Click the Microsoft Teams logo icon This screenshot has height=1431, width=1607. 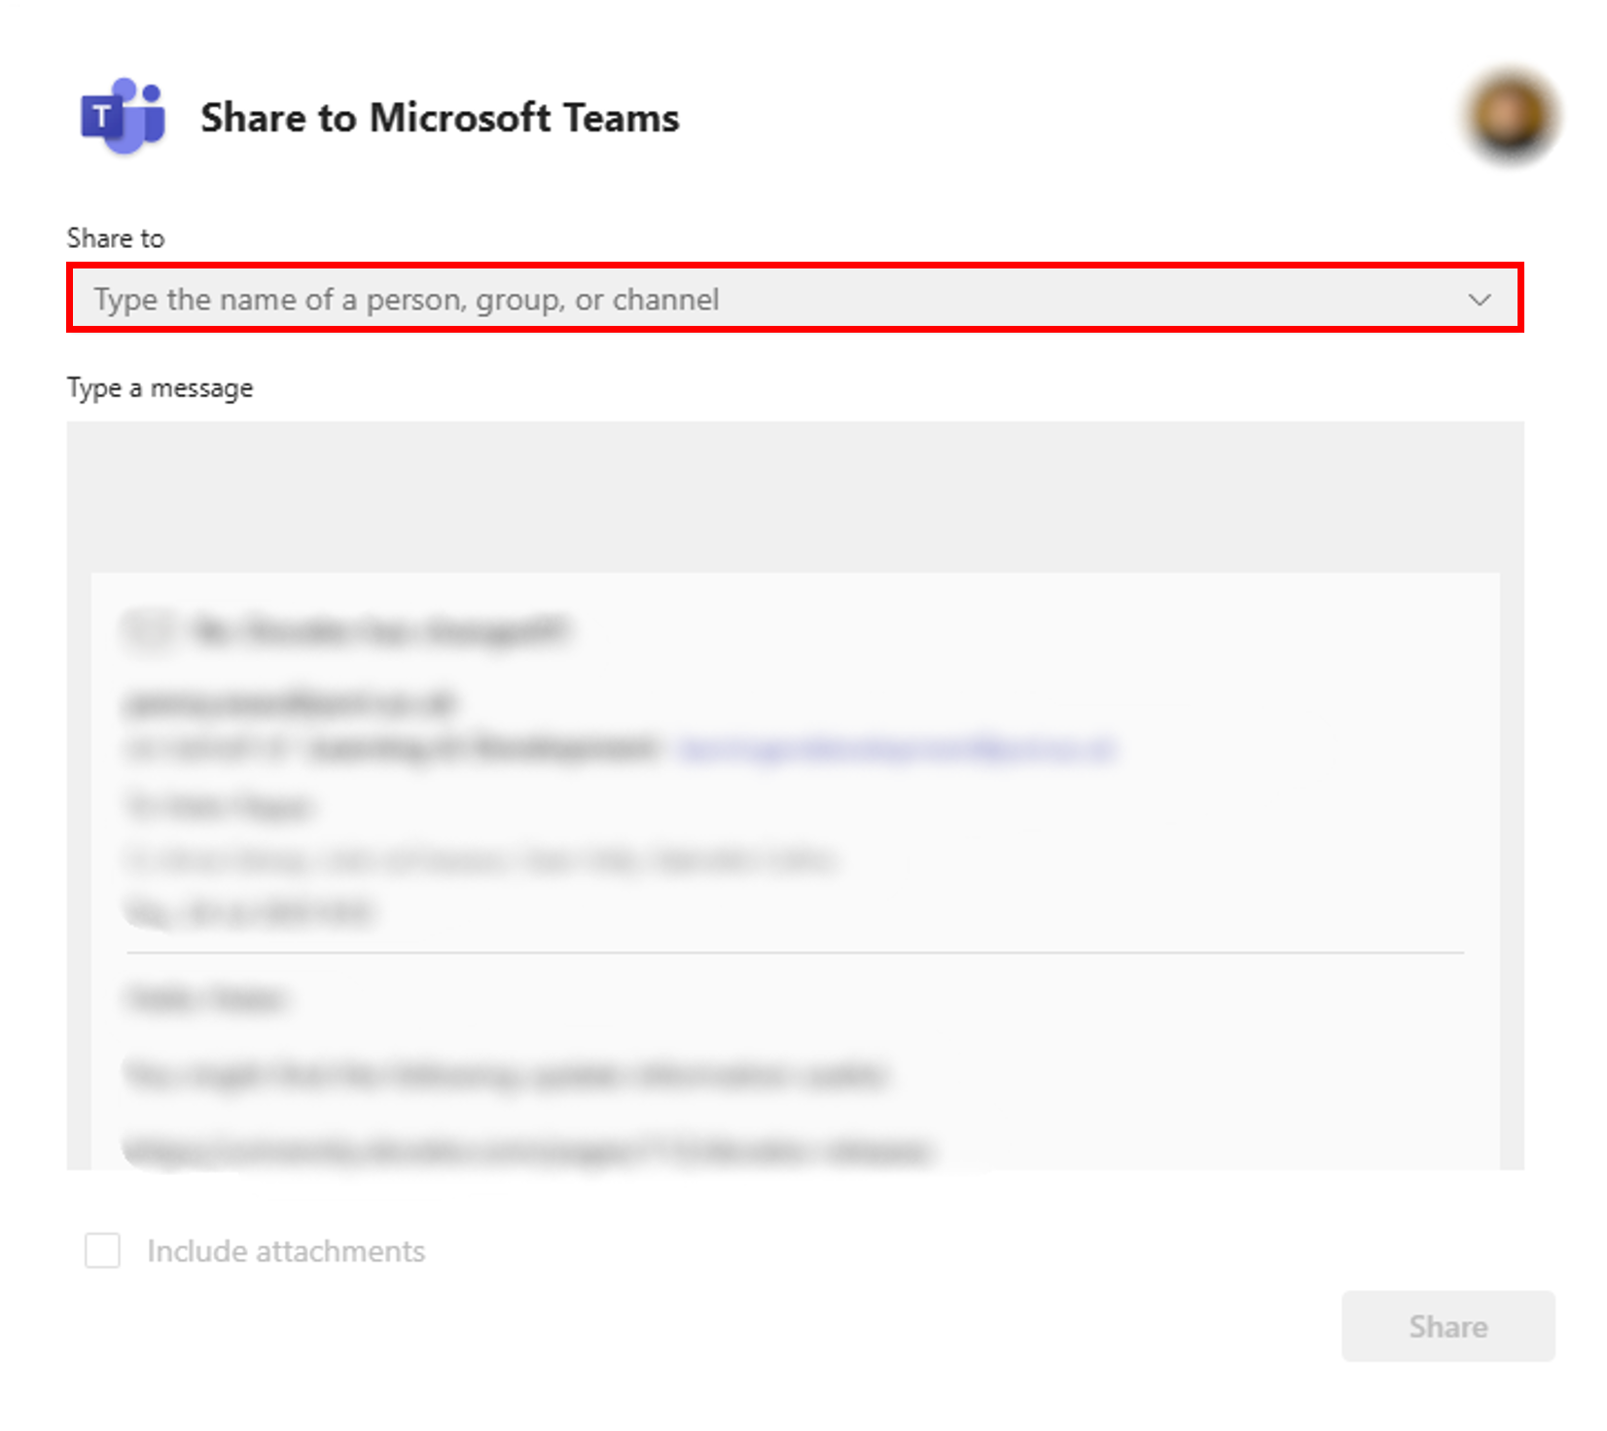pos(123,117)
